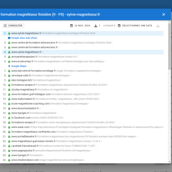
Task: Click the grey padlock for lessoinsdubelon.fr
Action: click(x=9, y=108)
